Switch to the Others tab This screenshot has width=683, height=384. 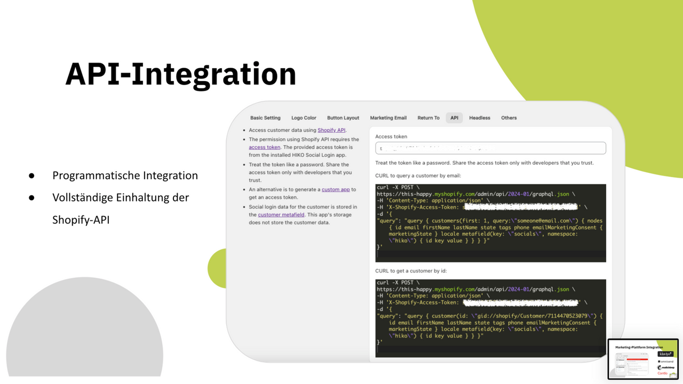point(509,118)
